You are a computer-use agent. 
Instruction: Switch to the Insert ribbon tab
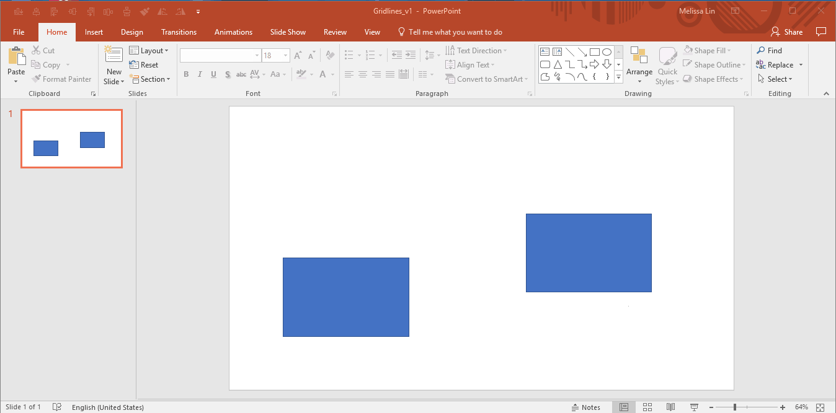94,32
